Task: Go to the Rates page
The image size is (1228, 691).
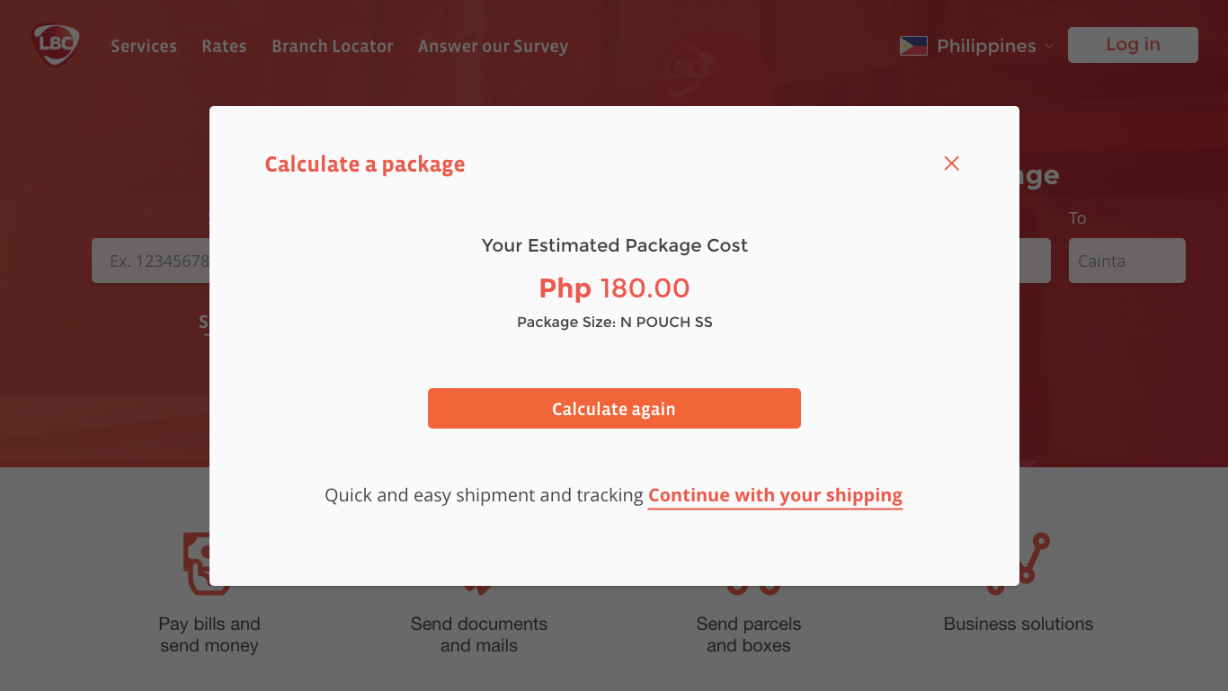Action: (224, 46)
